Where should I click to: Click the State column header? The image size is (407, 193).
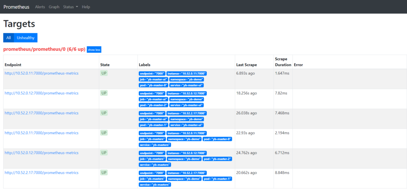tap(105, 64)
